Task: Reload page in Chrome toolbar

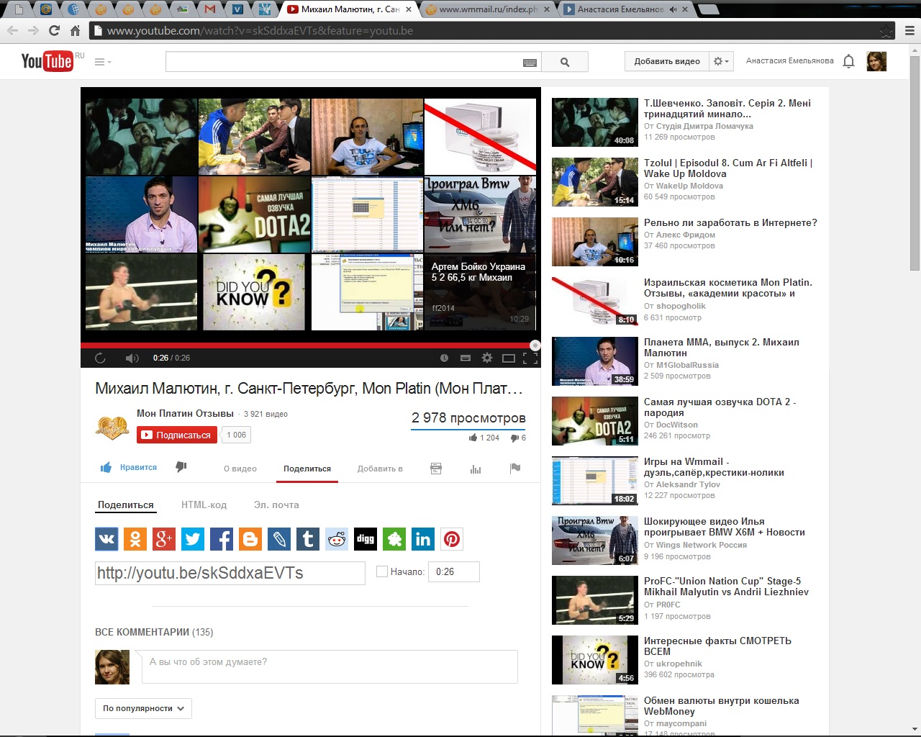Action: pyautogui.click(x=54, y=30)
